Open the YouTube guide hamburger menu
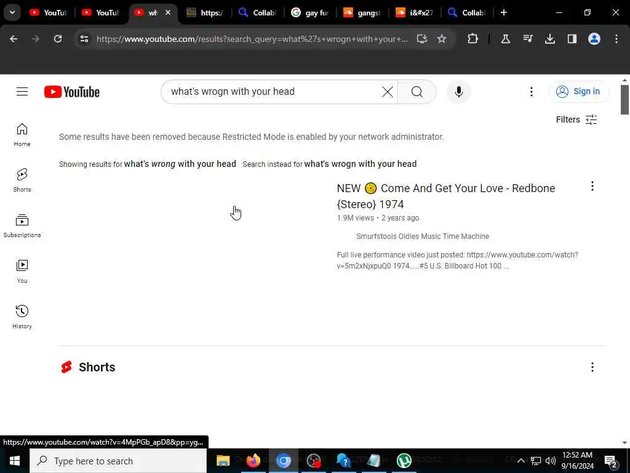This screenshot has width=630, height=473. point(22,92)
